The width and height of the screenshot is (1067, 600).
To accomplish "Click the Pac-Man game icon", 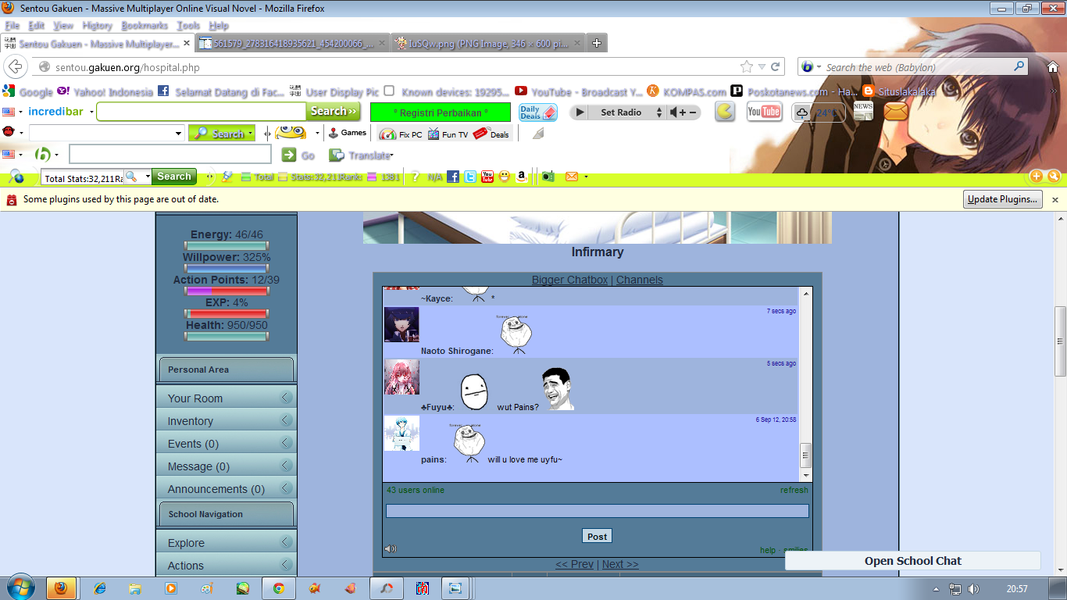I will [x=726, y=112].
